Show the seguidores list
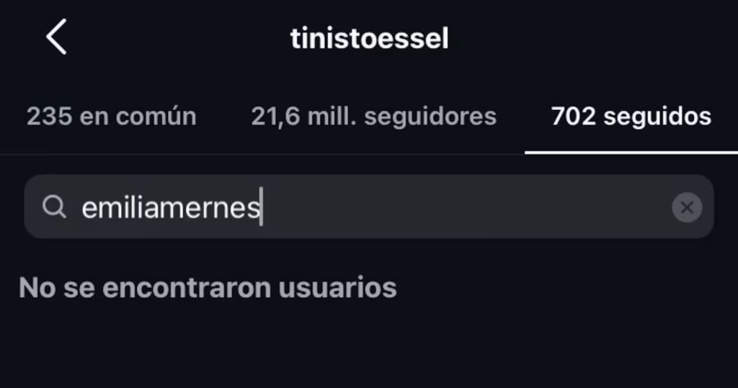The image size is (738, 388). 373,117
